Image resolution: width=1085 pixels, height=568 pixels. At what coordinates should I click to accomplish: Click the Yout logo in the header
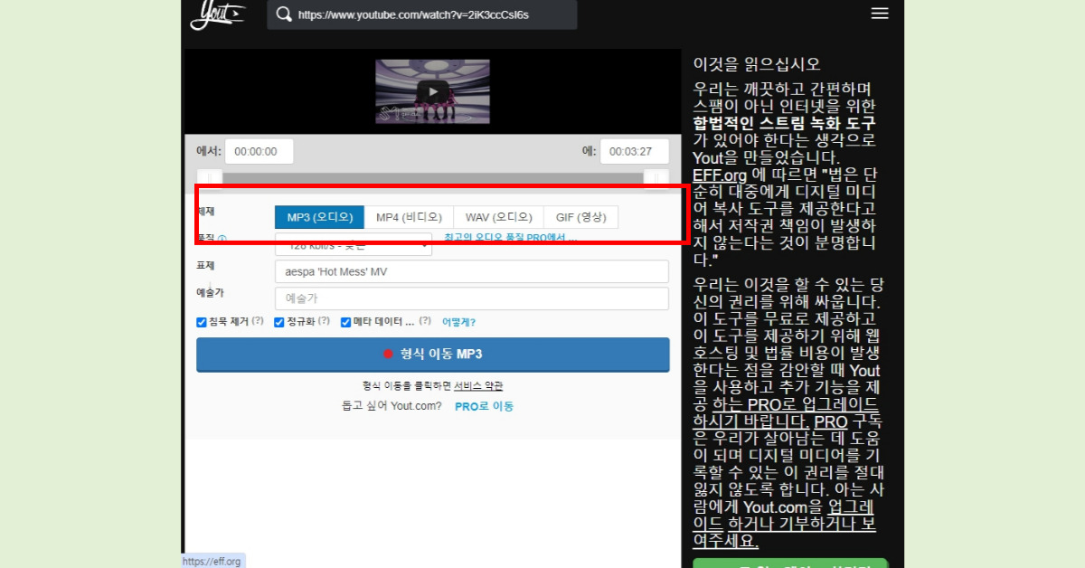pos(217,14)
